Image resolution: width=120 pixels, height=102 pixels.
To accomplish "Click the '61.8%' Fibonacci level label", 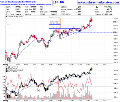I will [x=52, y=21].
